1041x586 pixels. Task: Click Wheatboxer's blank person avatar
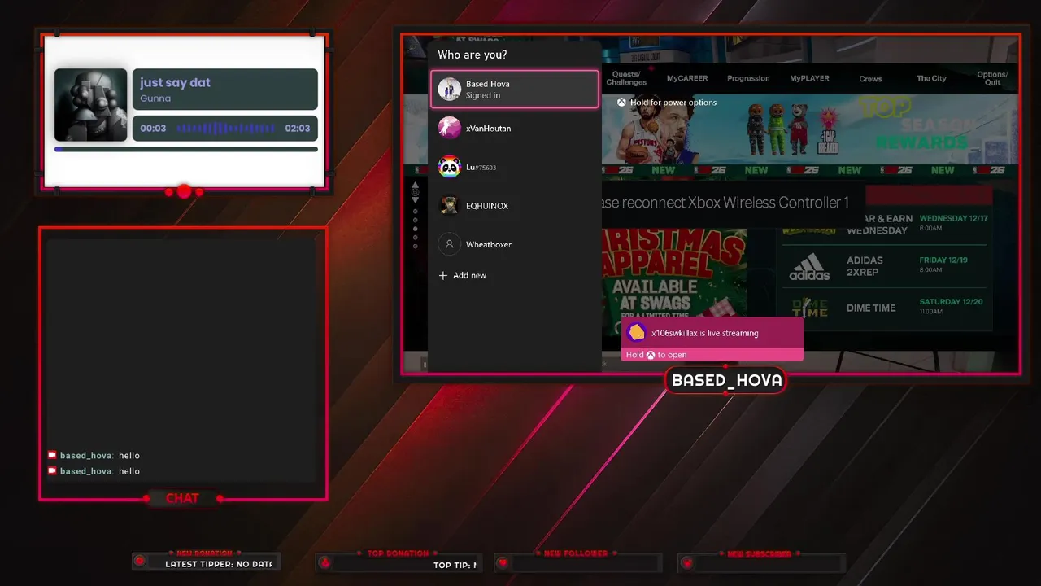pos(450,244)
